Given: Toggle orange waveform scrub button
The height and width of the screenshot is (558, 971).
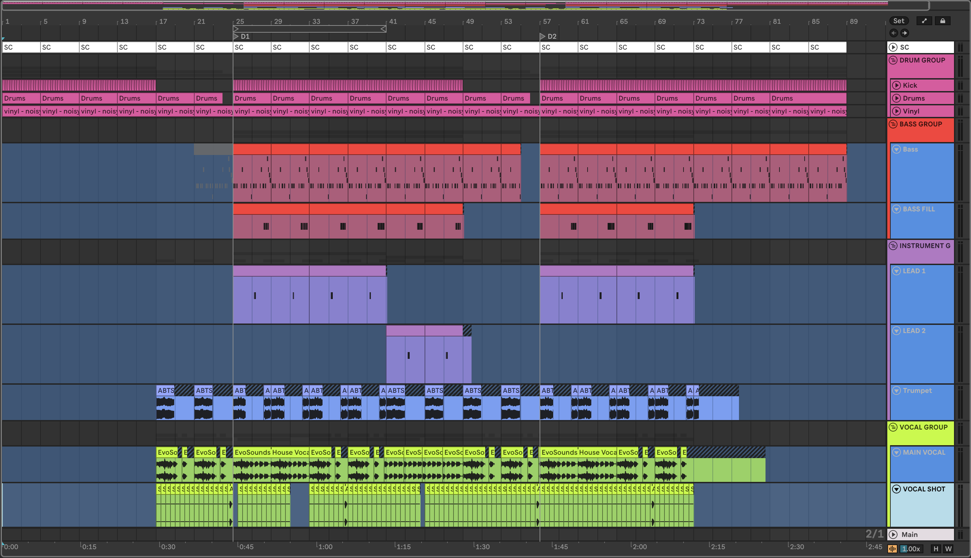Looking at the screenshot, I should (x=892, y=549).
